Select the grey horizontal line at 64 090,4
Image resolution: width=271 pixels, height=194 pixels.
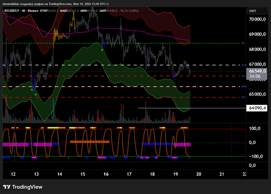[165, 107]
